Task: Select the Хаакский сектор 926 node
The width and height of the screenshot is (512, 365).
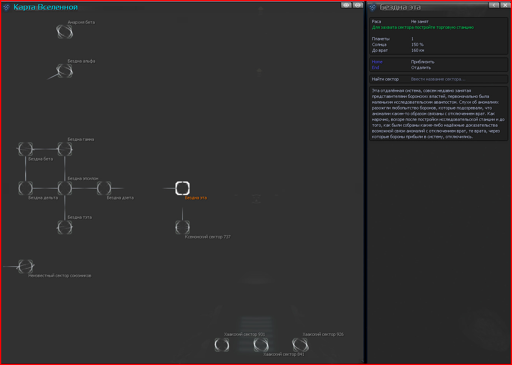Action: pos(300,345)
